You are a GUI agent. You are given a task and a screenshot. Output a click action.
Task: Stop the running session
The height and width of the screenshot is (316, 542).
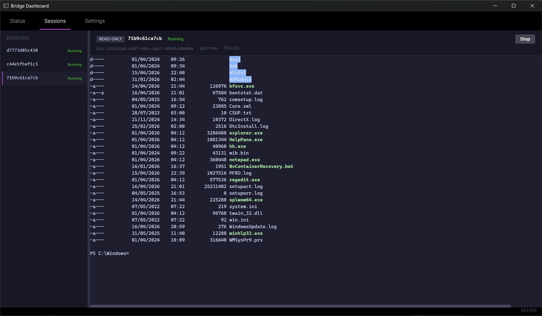click(x=525, y=39)
